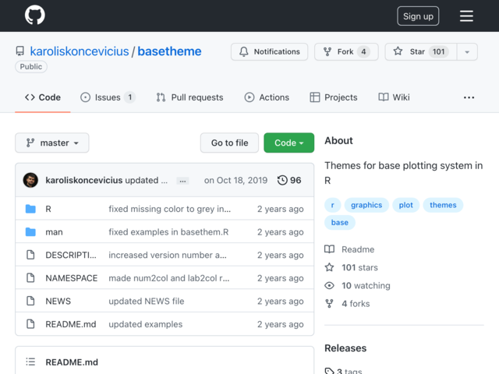Select the 'r' topic tag
This screenshot has width=499, height=374.
(x=333, y=205)
